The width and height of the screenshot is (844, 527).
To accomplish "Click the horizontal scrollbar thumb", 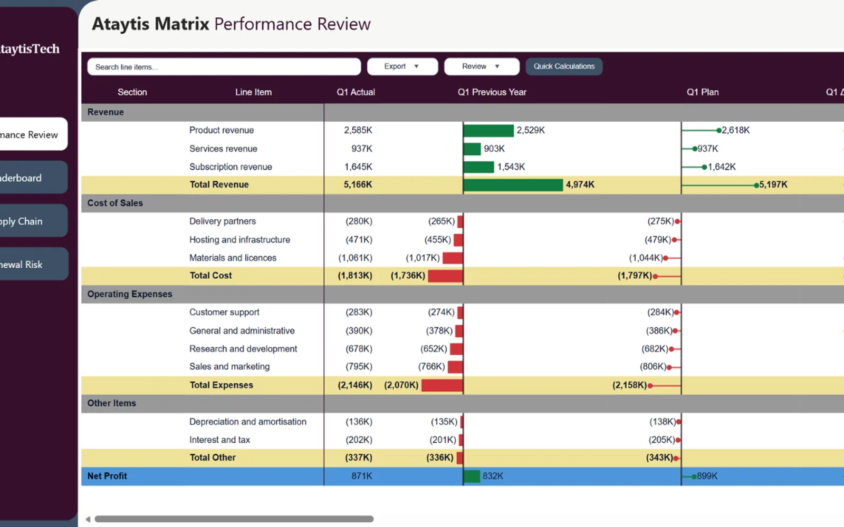I will coord(234,519).
